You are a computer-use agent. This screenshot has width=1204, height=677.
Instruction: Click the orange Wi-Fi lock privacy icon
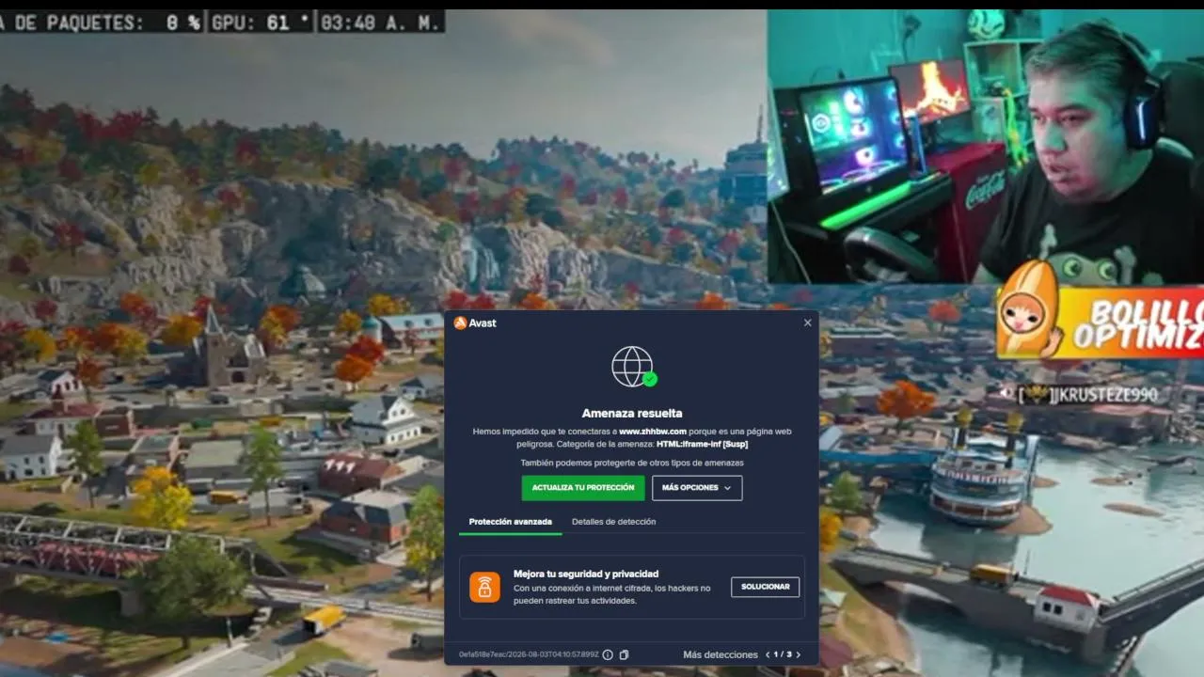pos(484,587)
